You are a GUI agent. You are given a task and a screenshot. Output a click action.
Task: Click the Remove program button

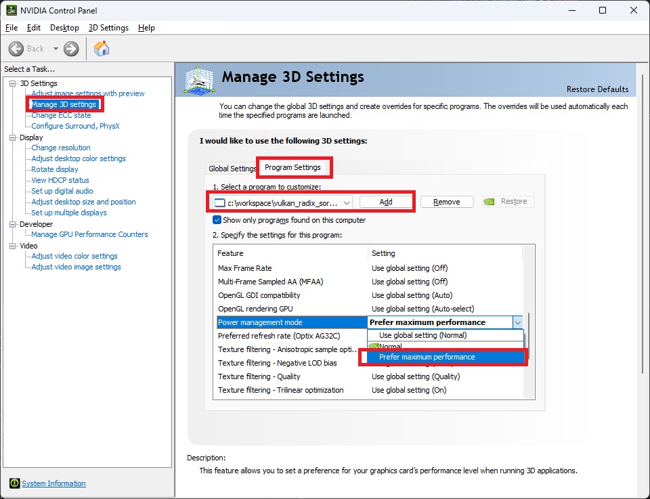coord(447,202)
